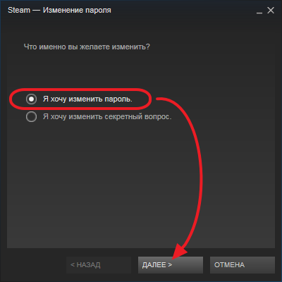Click the question Что именно вы желаете изменить?
The image size is (282, 282).
87,47
